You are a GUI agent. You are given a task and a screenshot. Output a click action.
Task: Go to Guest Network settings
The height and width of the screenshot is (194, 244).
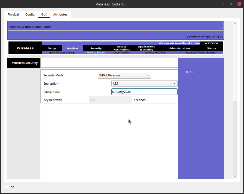pos(122,53)
